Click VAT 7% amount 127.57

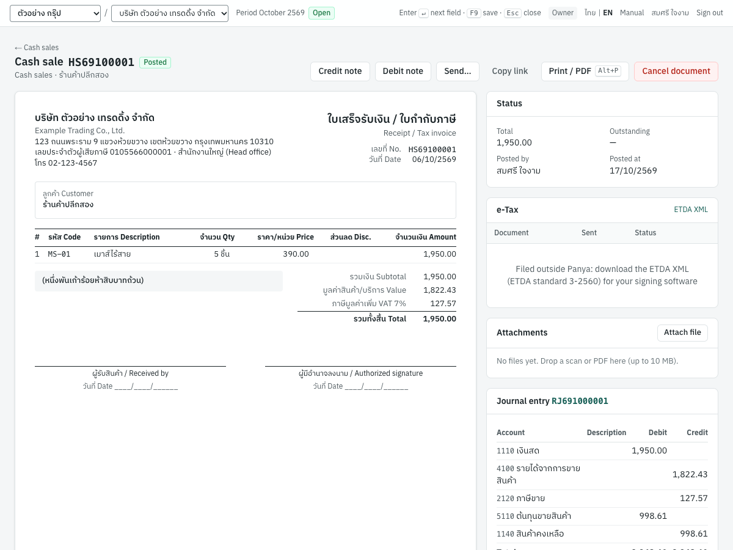point(443,304)
